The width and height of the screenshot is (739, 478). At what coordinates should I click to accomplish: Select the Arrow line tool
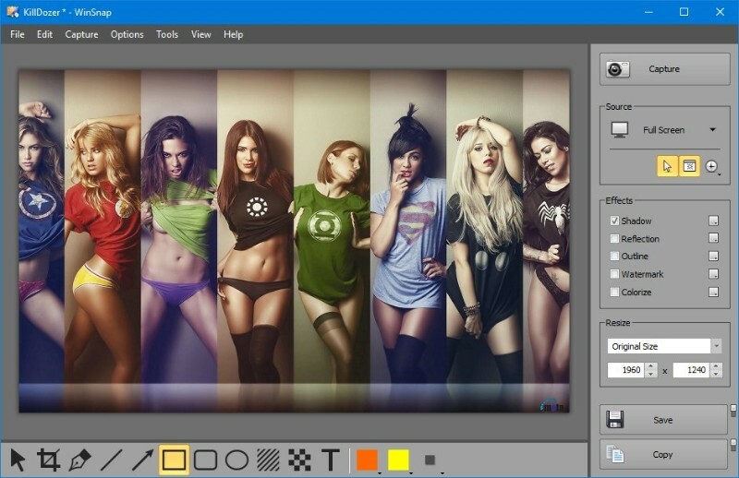tap(142, 460)
